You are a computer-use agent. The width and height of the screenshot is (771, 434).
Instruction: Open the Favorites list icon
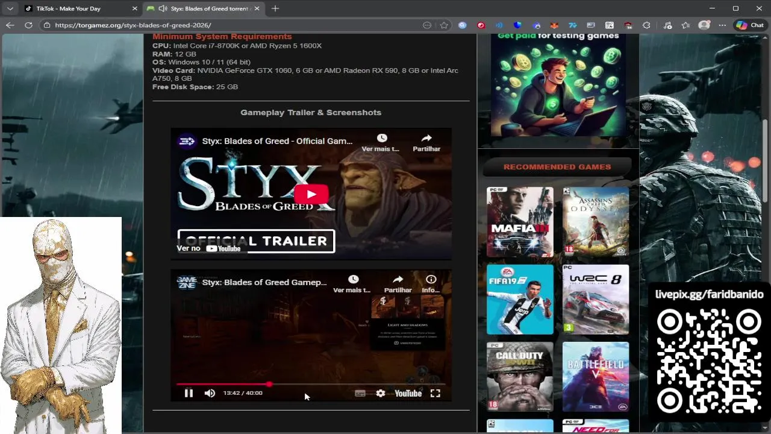pyautogui.click(x=685, y=25)
